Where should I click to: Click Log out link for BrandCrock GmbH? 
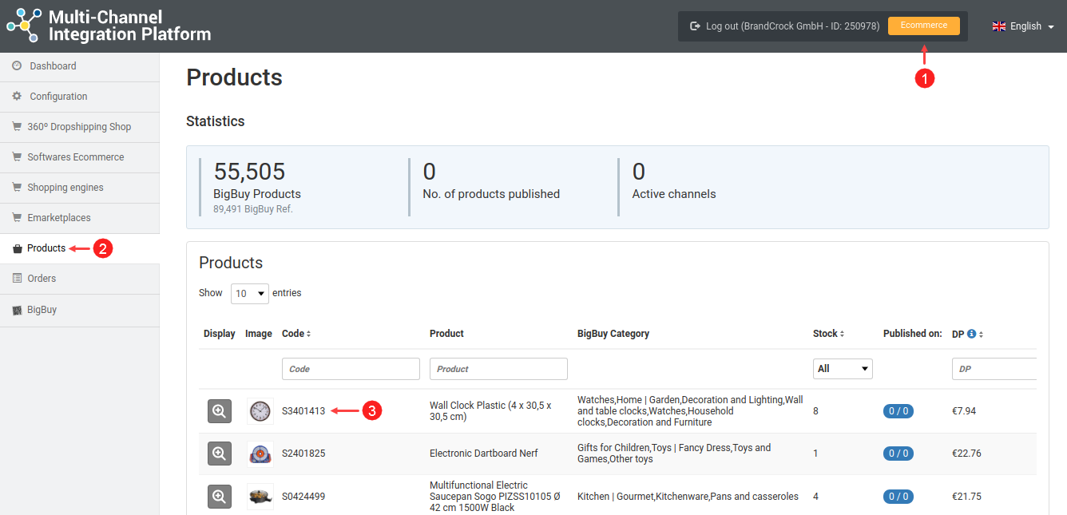tap(784, 26)
